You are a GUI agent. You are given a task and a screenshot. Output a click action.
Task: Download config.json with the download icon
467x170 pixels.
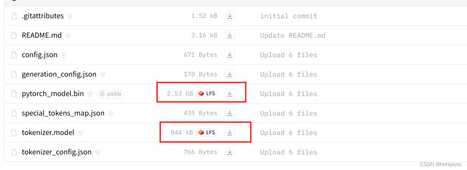230,55
